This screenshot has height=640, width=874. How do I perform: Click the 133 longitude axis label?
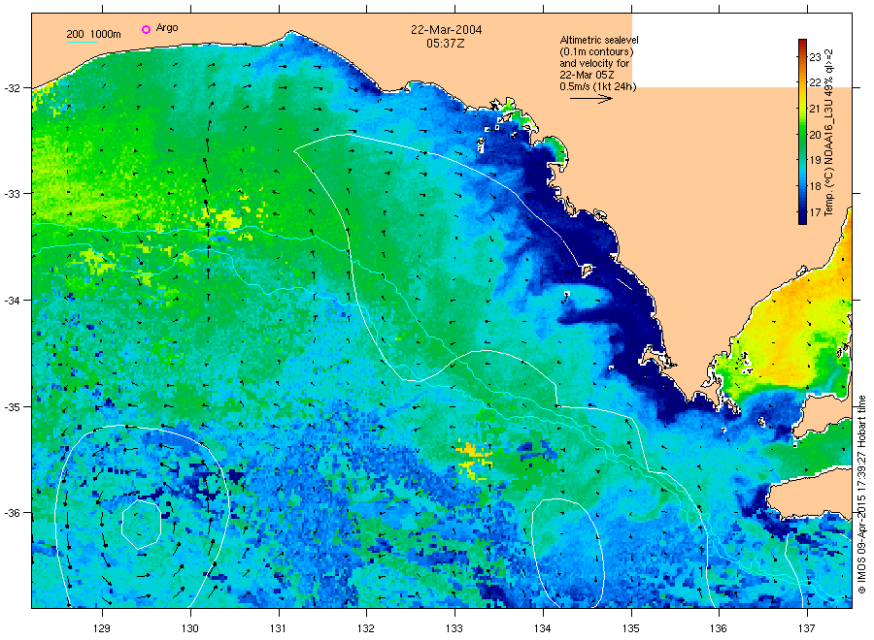tap(454, 628)
